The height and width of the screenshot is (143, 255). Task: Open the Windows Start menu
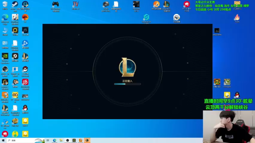[3, 140]
